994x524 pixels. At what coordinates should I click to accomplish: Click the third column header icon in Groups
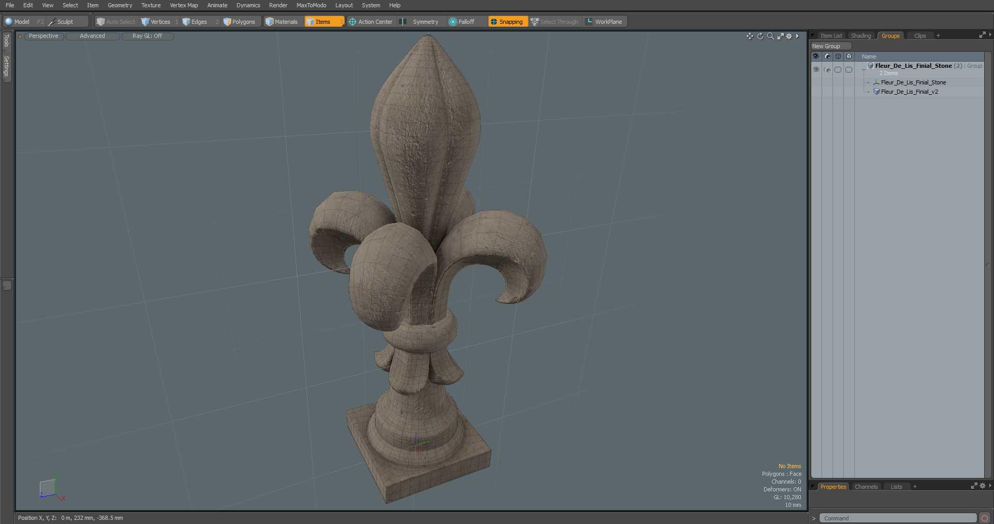coord(838,56)
